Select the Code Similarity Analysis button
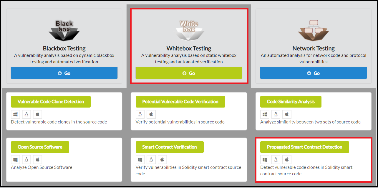Screen dimensions: 378x188 pos(291,102)
